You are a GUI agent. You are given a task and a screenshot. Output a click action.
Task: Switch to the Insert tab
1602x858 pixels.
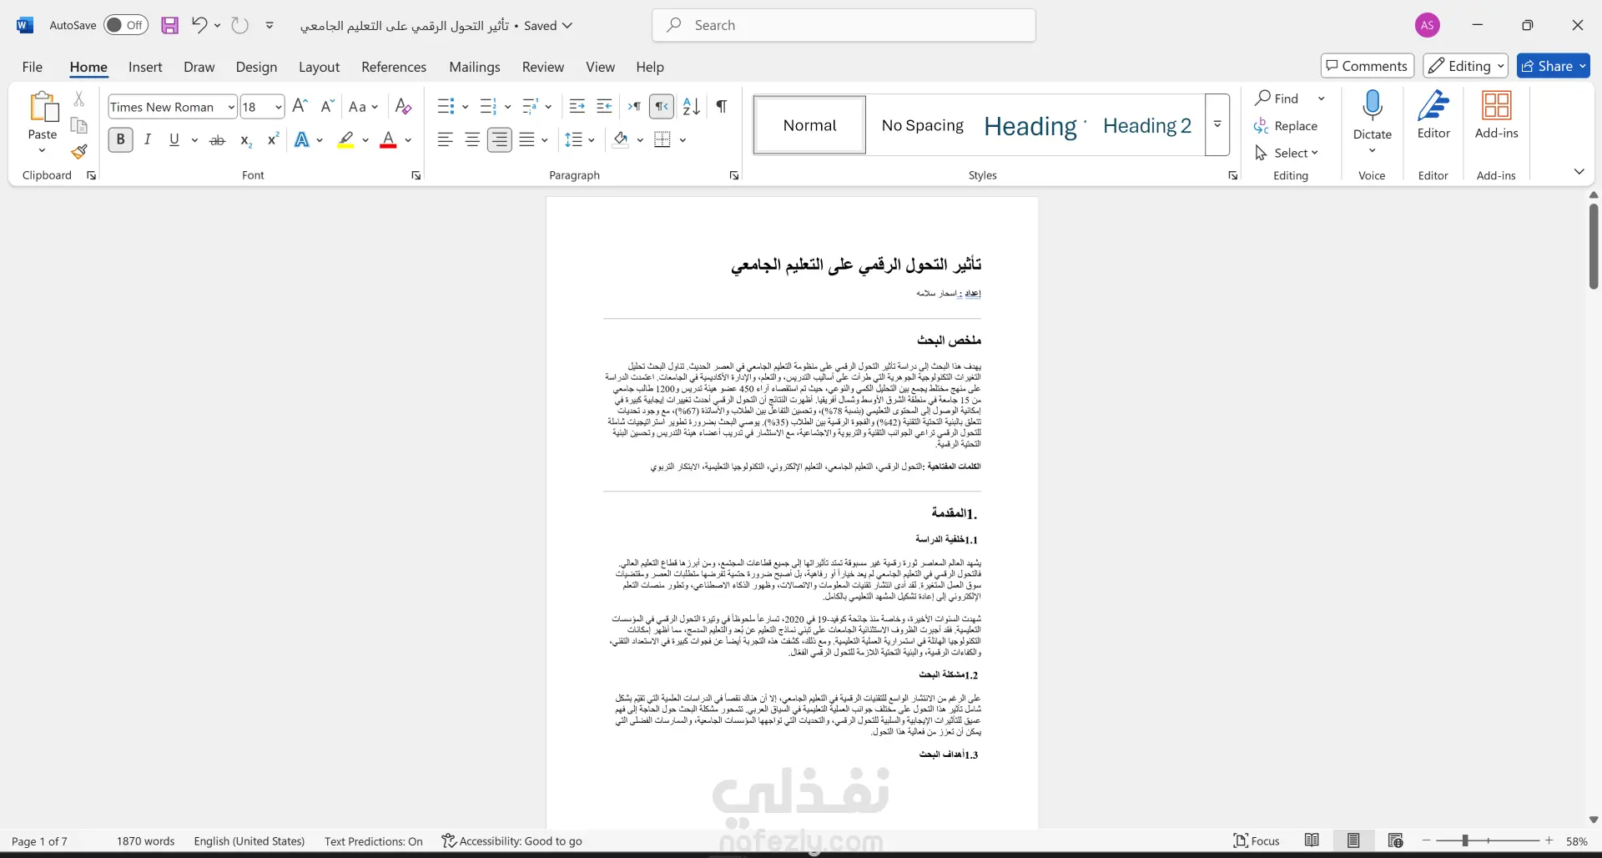click(145, 67)
